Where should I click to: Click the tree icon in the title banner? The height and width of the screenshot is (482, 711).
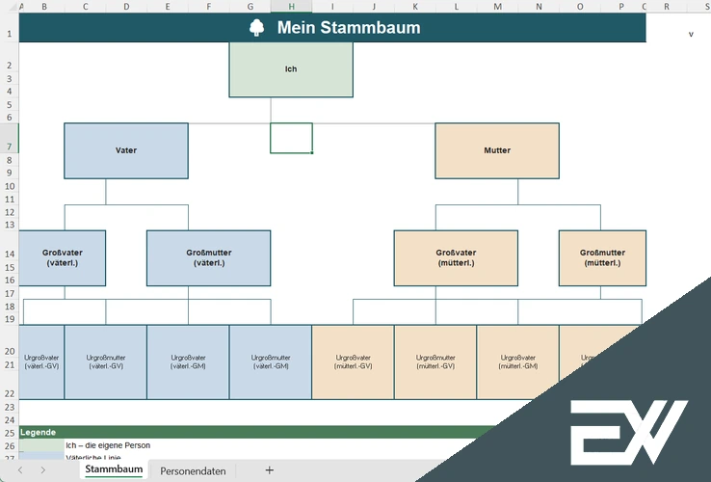(257, 28)
